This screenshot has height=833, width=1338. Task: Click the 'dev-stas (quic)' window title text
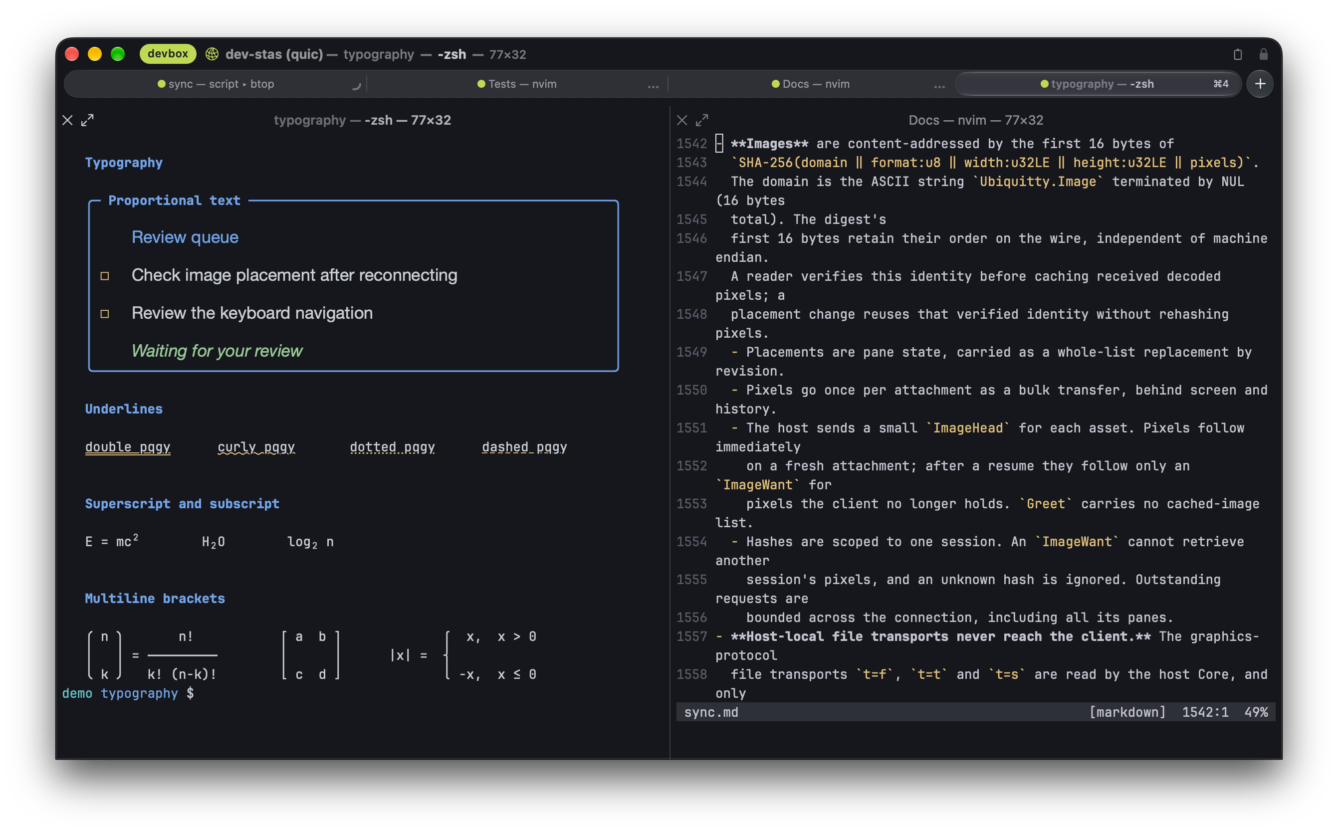274,54
